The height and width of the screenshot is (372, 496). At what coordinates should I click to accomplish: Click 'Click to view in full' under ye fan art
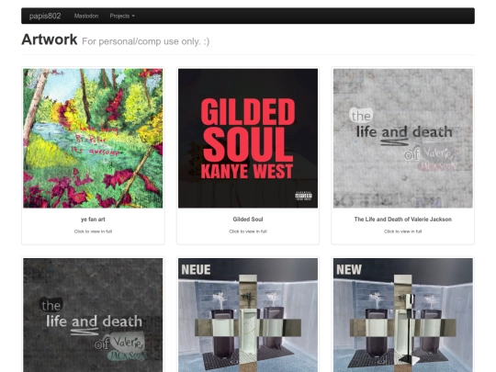click(x=93, y=231)
